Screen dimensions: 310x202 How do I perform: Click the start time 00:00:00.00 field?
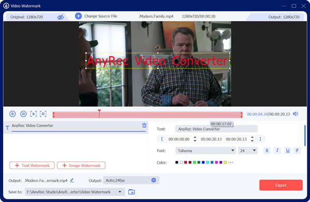[179, 139]
